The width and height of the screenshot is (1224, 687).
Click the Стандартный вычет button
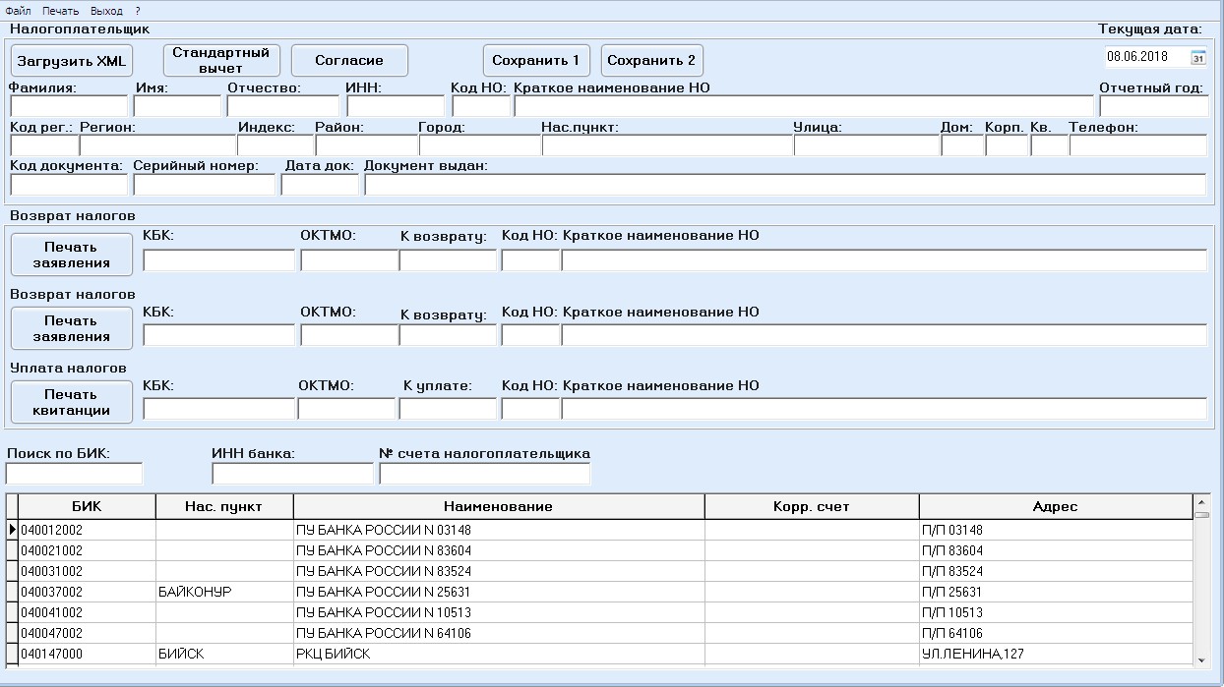[x=220, y=60]
